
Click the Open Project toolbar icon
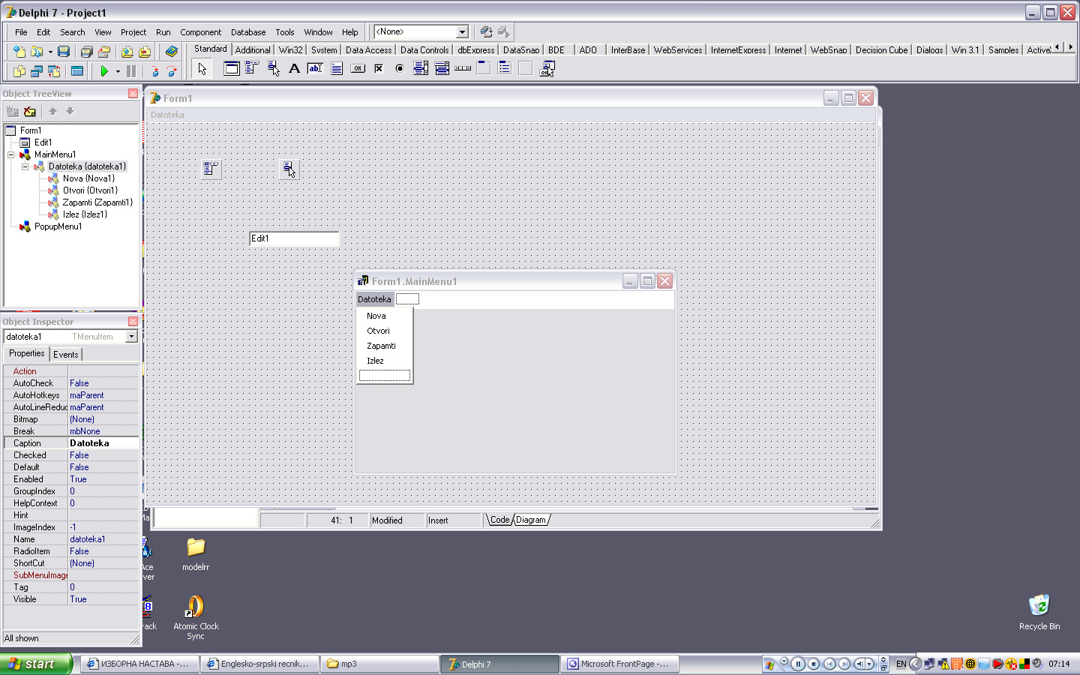tap(104, 52)
